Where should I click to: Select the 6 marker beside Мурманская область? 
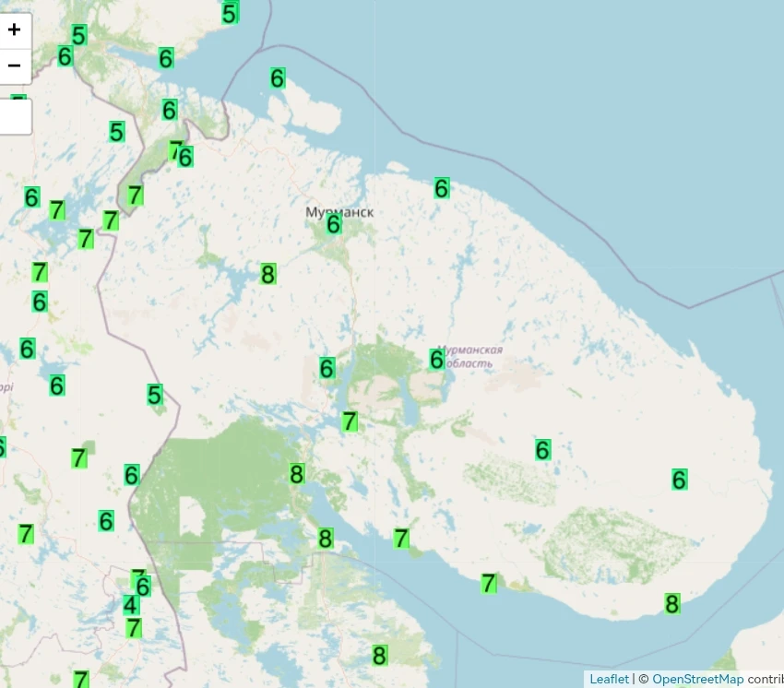click(x=436, y=360)
